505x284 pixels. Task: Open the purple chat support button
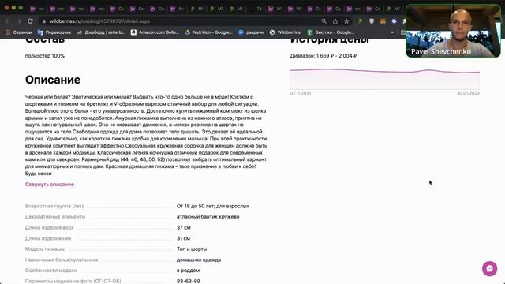coord(489,268)
